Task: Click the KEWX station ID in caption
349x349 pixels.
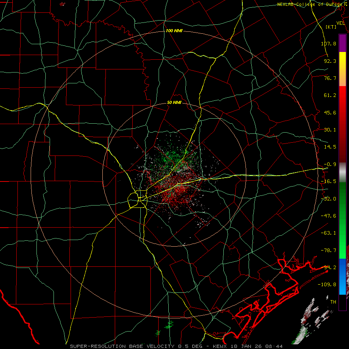Action: click(x=220, y=346)
